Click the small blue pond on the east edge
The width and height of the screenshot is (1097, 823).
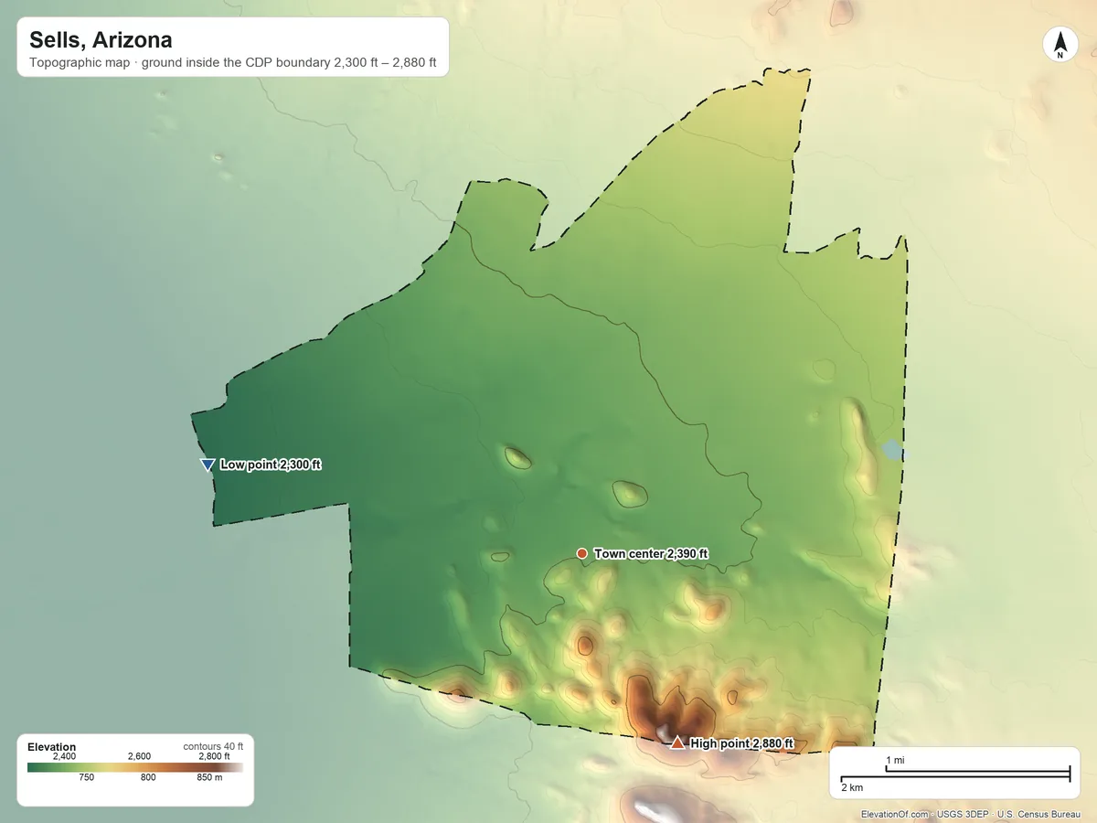click(x=894, y=450)
